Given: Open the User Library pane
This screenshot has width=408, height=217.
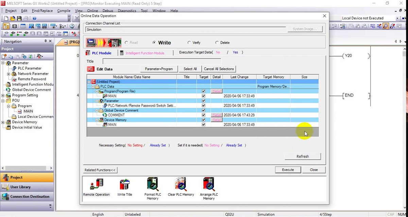Looking at the screenshot, I should pos(27,187).
